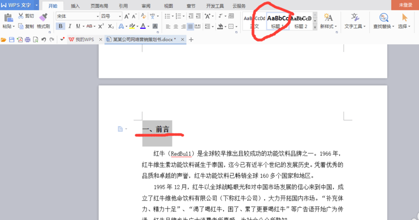
Task: Toggle Italic formatting button
Action: [70, 26]
